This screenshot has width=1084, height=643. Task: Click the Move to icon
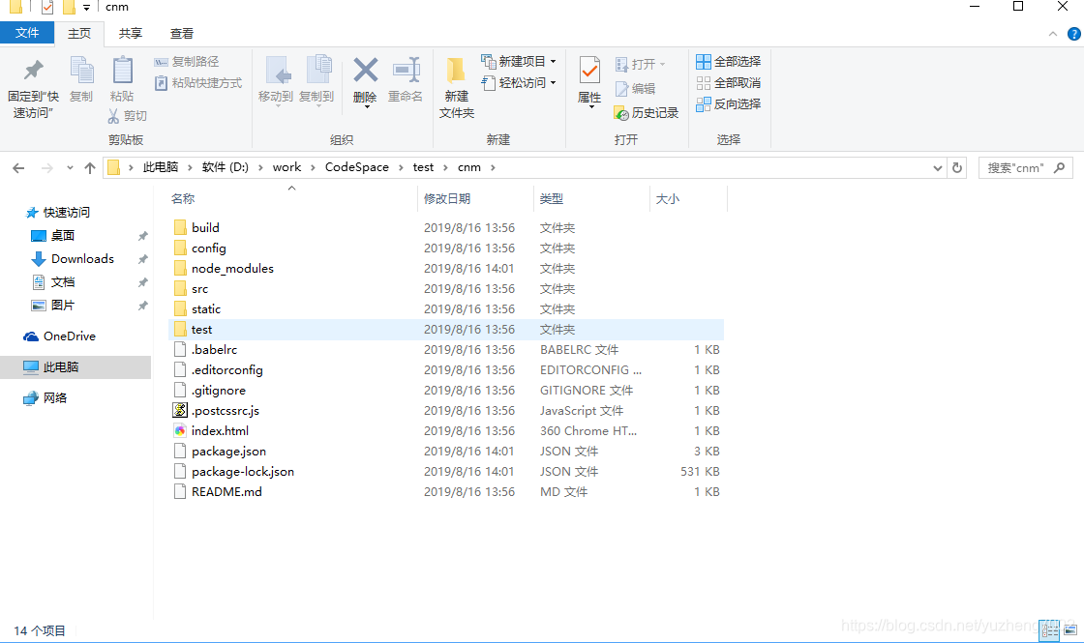pyautogui.click(x=277, y=71)
